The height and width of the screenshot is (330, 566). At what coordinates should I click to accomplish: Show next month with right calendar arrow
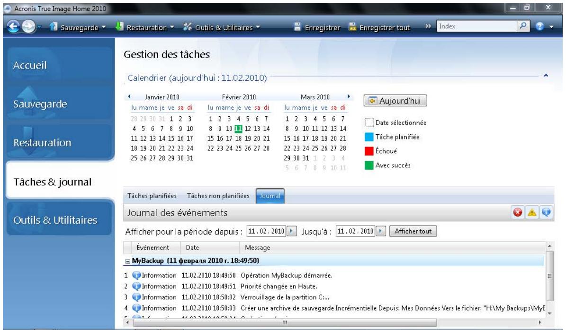pyautogui.click(x=349, y=96)
